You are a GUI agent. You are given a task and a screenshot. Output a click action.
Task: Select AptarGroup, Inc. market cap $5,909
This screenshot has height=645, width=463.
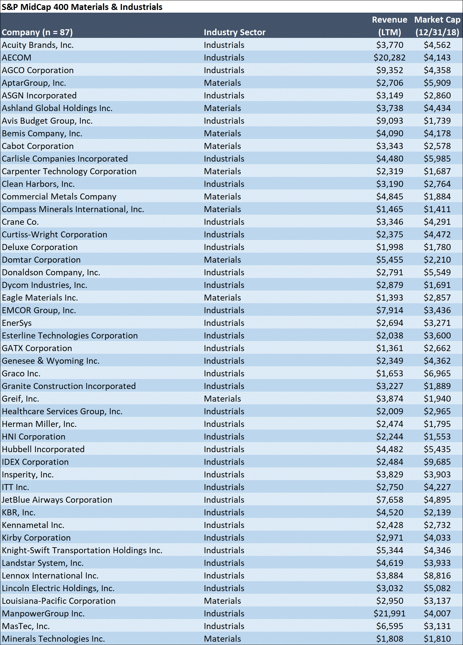(437, 83)
